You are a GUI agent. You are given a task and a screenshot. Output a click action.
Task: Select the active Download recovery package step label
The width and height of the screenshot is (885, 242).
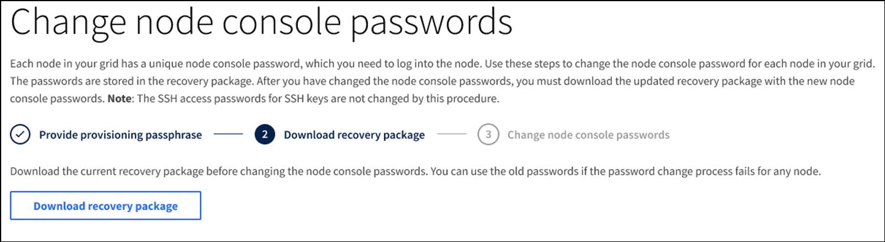(x=354, y=135)
